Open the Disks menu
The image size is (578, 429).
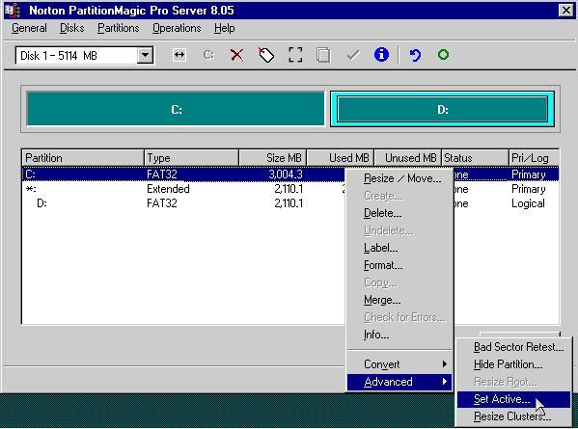pyautogui.click(x=71, y=28)
